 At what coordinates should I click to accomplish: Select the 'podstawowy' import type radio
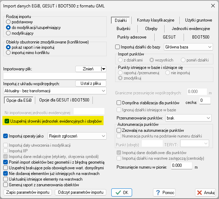tap(8, 22)
